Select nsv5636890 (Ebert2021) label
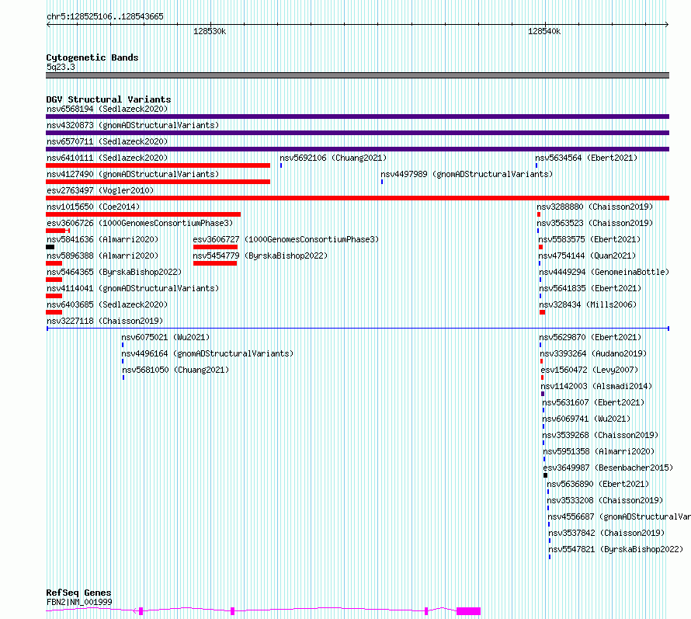691x619 pixels. tap(598, 484)
